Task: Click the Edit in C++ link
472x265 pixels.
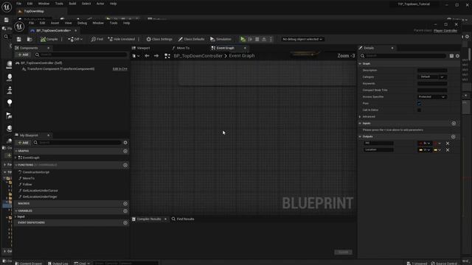Action: coord(119,69)
